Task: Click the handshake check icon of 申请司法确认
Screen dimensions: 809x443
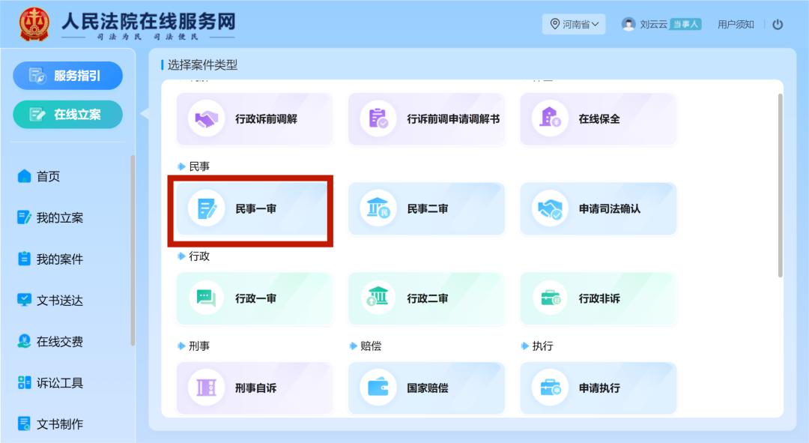Action: coord(550,208)
